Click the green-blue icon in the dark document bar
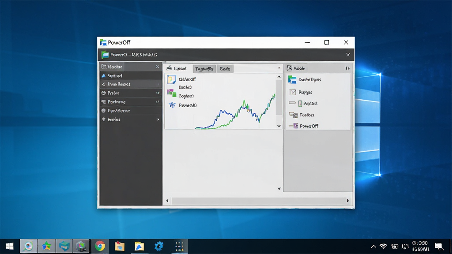Screen dimensions: 452x254 105,55
